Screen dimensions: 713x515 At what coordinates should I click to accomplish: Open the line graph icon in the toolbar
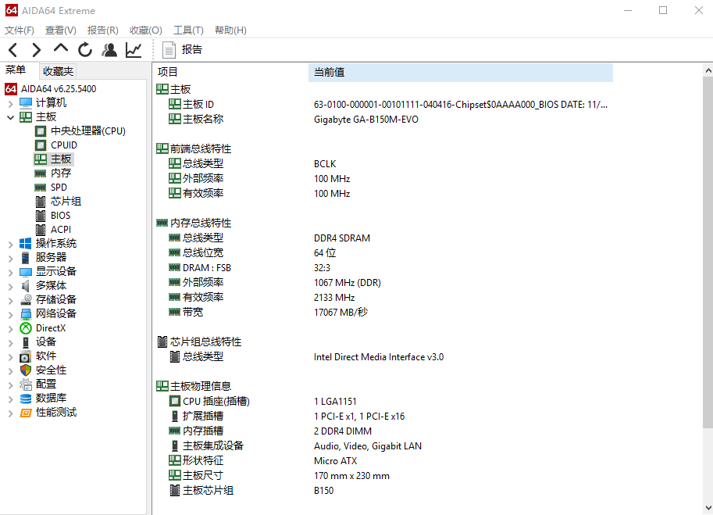pos(134,49)
